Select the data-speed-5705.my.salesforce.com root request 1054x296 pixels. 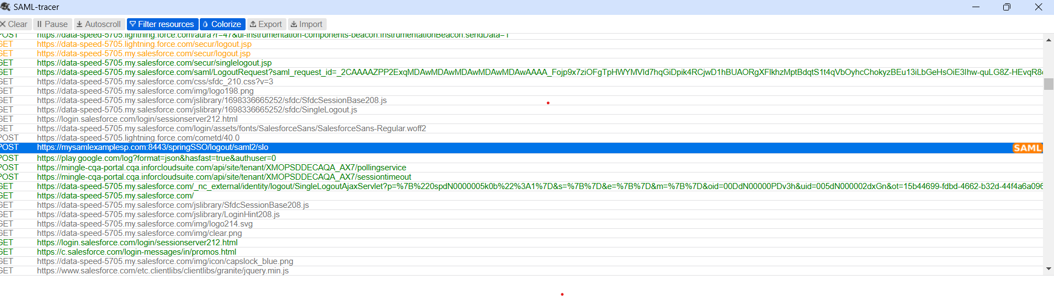[521, 196]
